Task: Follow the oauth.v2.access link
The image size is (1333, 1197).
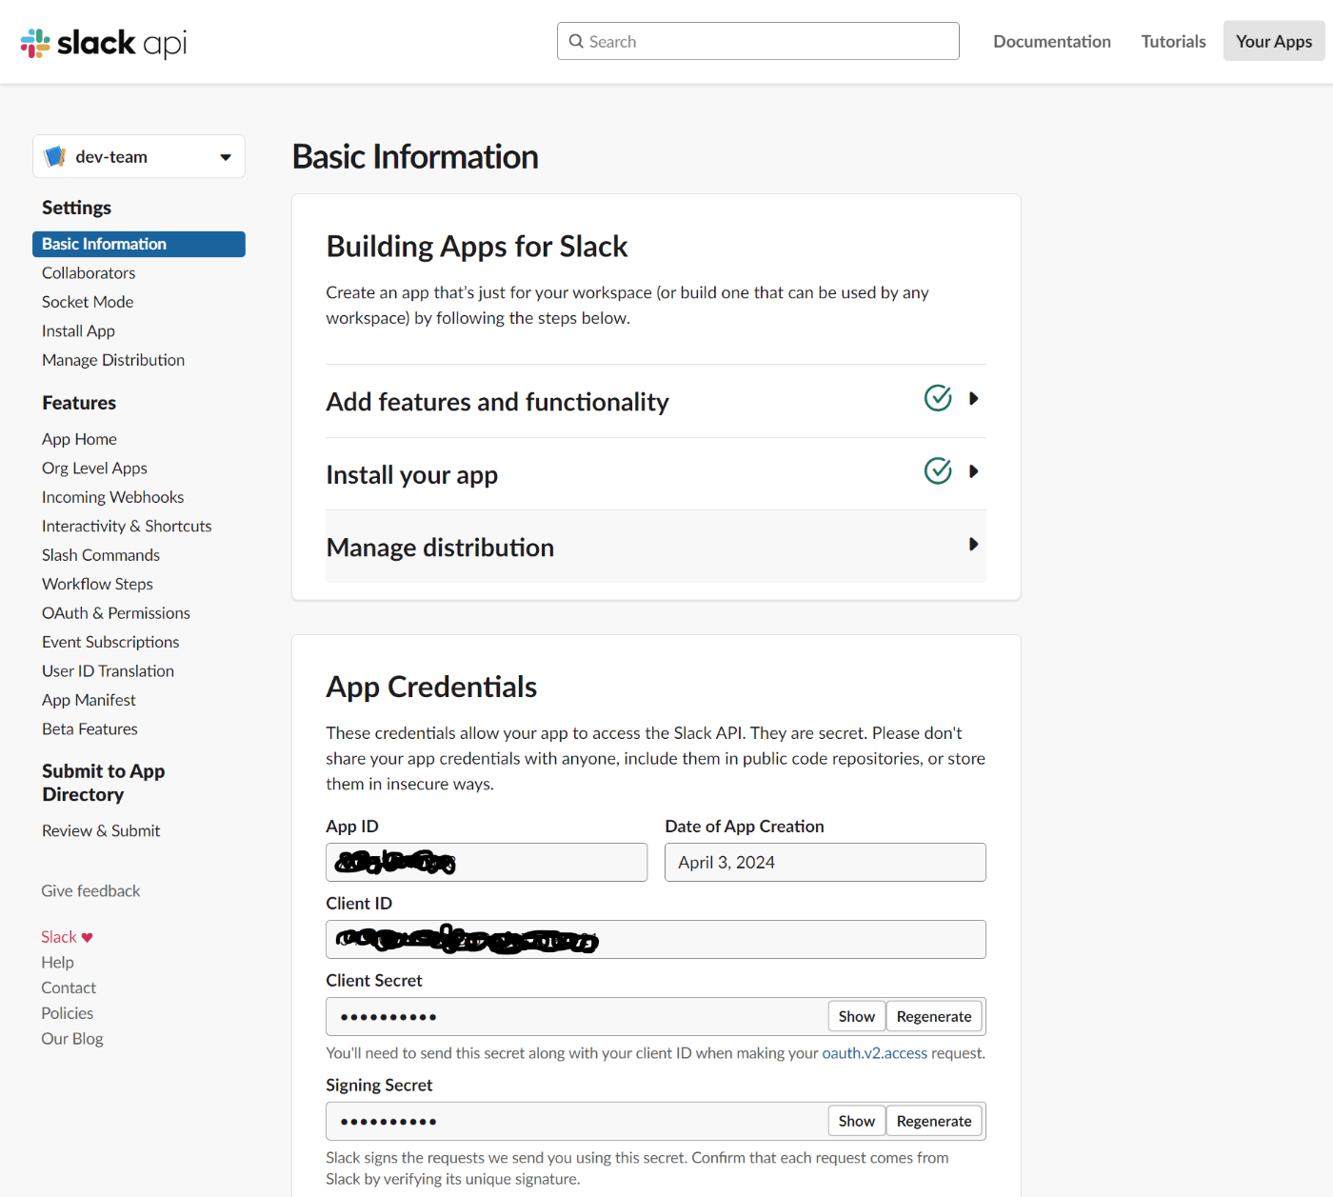Action: (x=874, y=1053)
